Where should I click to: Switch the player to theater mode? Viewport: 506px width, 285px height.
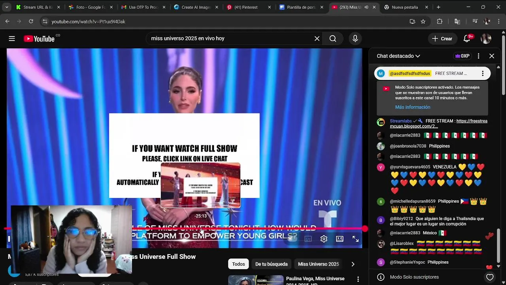[x=340, y=239]
